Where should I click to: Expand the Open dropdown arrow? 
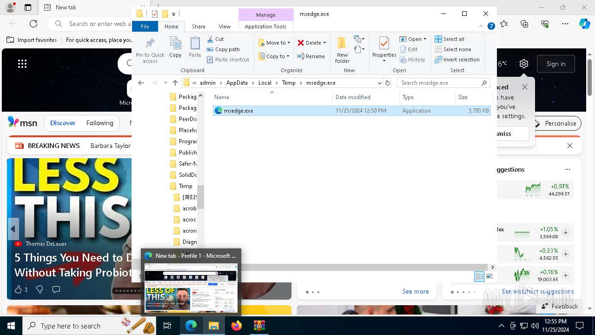[x=425, y=39]
